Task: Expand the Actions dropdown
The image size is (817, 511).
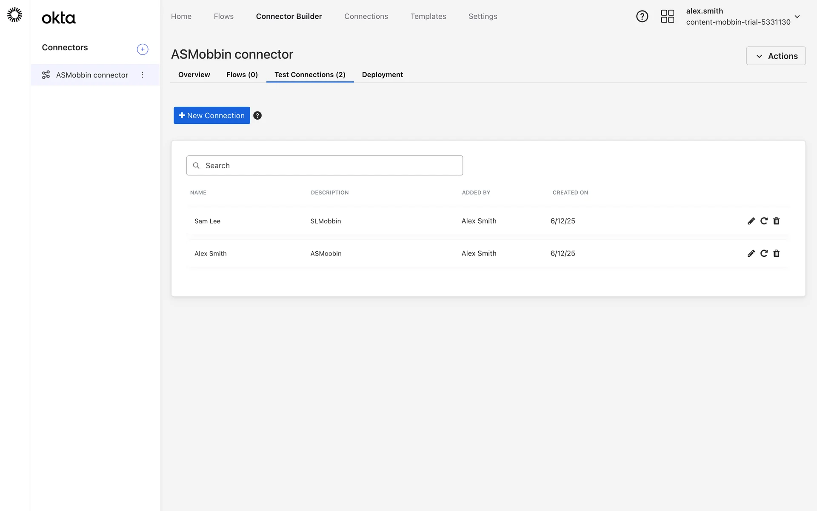Action: click(775, 56)
